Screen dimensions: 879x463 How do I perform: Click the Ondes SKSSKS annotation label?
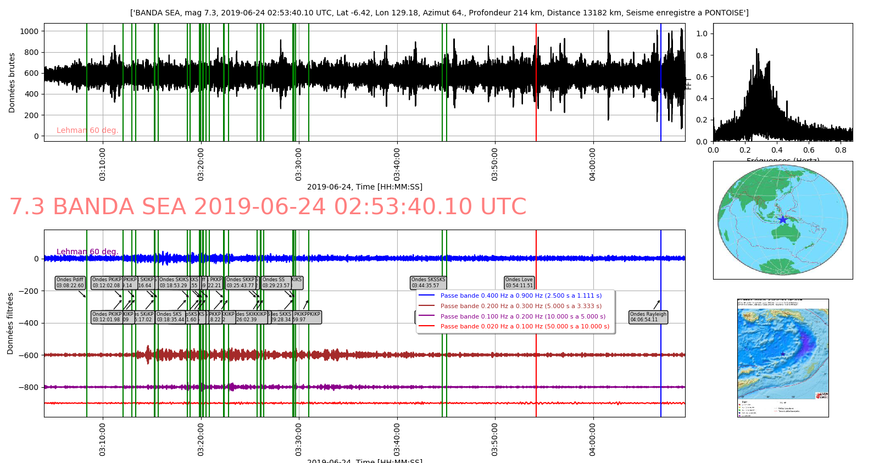429,283
